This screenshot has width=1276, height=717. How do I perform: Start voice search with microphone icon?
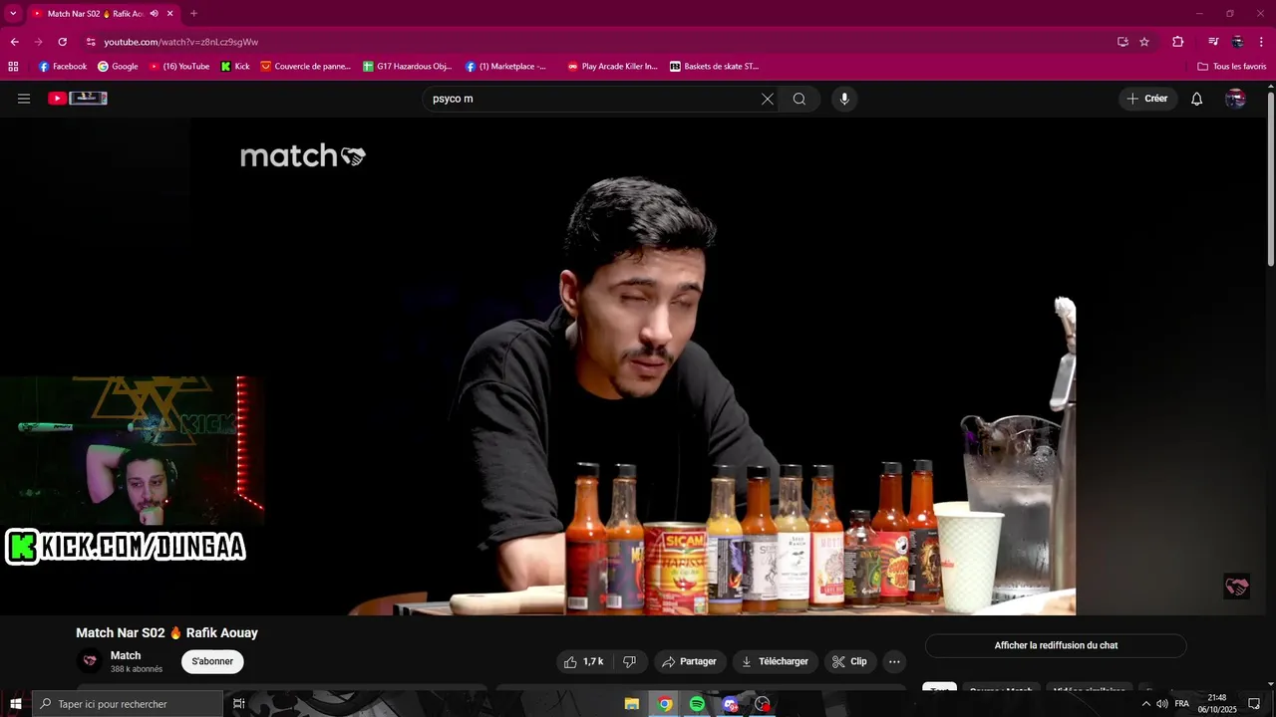(844, 99)
